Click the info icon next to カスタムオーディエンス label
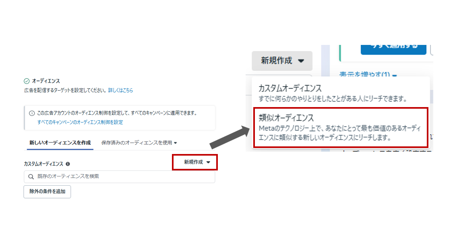The width and height of the screenshot is (455, 225). [68, 164]
